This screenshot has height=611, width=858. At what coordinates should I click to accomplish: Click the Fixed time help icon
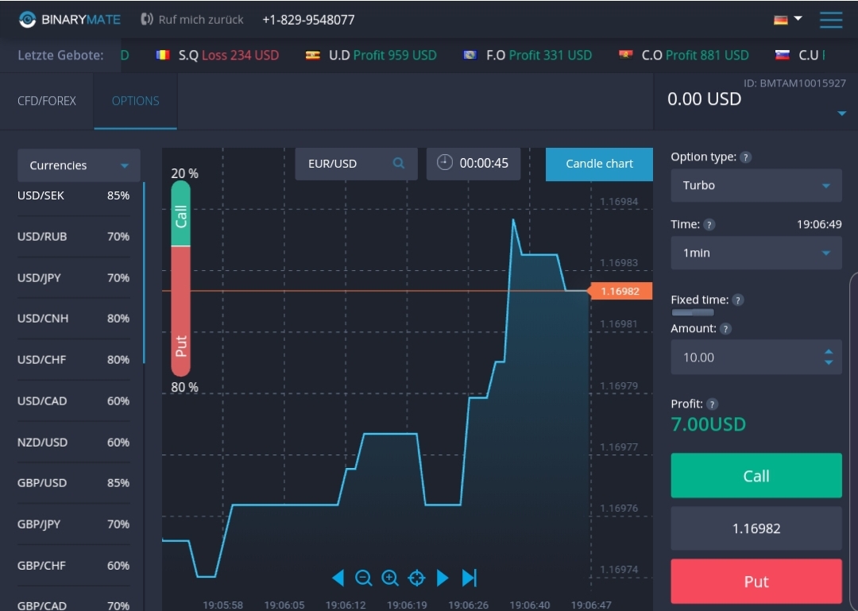tap(737, 300)
